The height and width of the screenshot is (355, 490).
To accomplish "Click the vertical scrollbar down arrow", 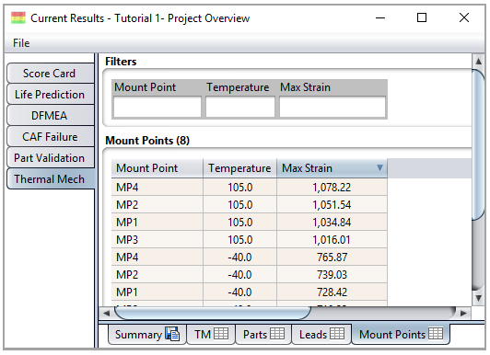I will tap(478, 298).
